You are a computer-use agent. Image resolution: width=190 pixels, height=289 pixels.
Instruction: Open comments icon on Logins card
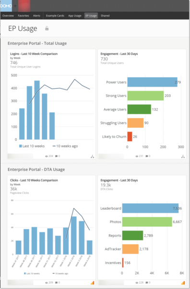click(x=56, y=156)
